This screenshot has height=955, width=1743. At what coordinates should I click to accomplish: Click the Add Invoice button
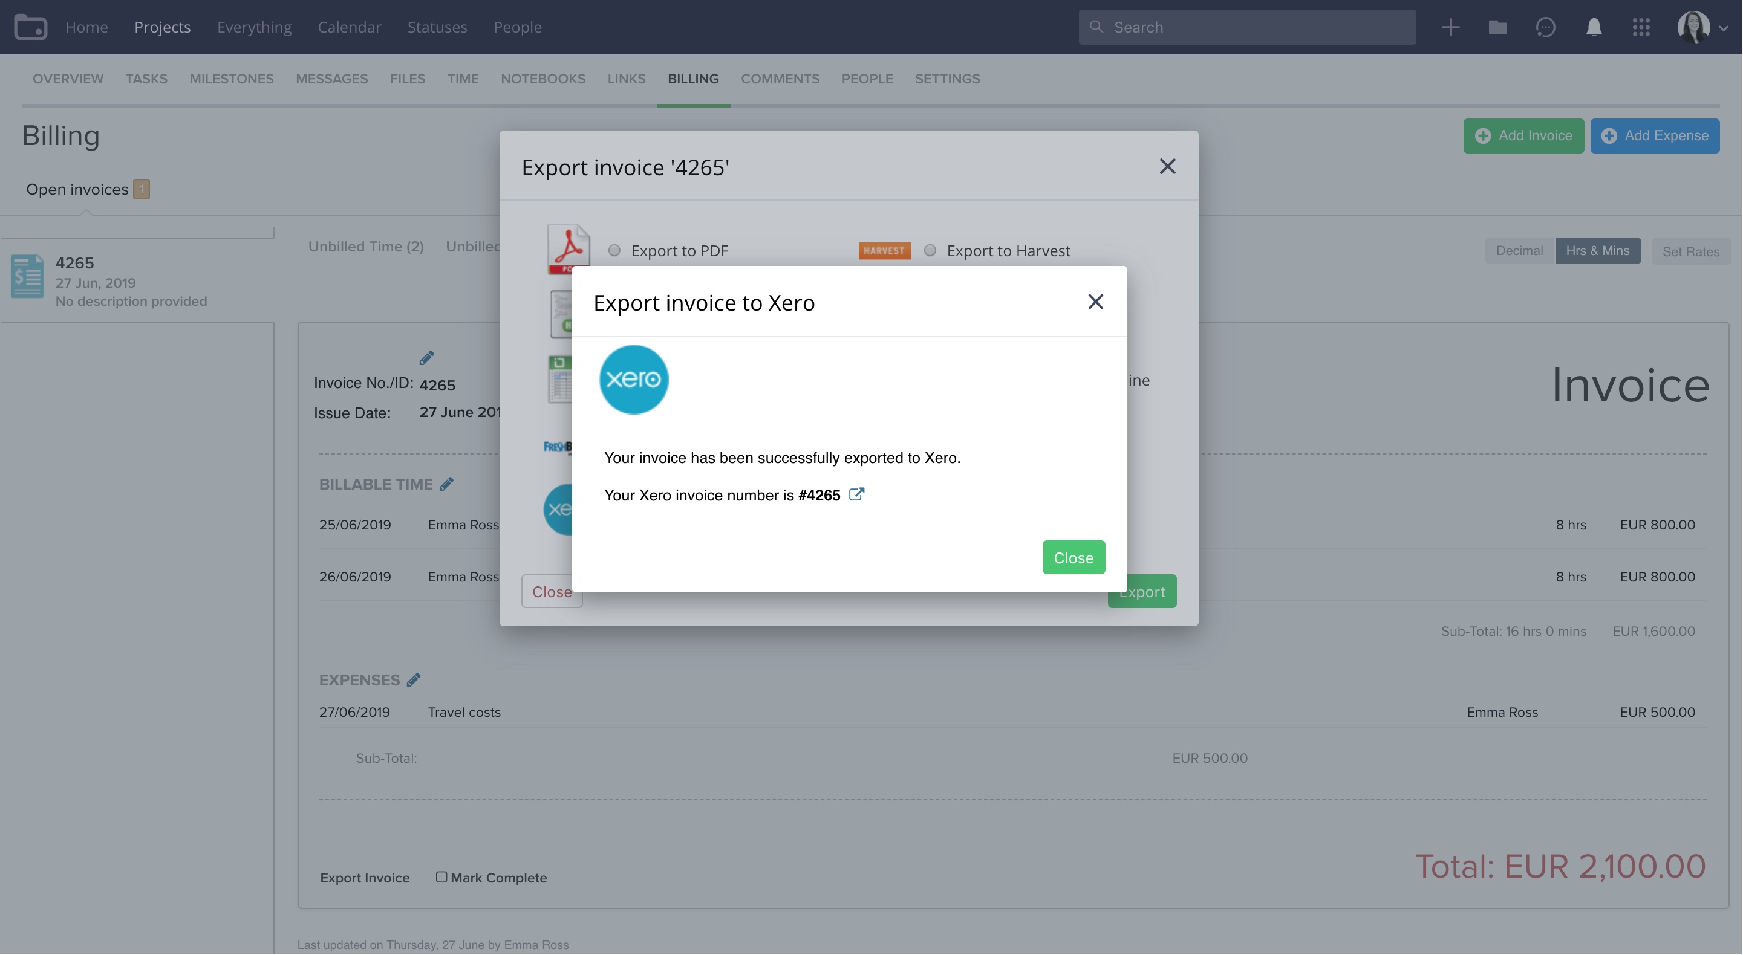tap(1523, 135)
